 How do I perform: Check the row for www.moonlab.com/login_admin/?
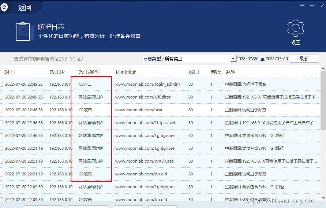1,84
